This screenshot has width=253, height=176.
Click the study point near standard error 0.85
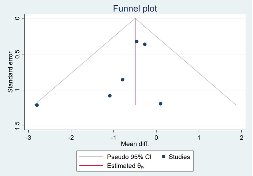point(123,80)
